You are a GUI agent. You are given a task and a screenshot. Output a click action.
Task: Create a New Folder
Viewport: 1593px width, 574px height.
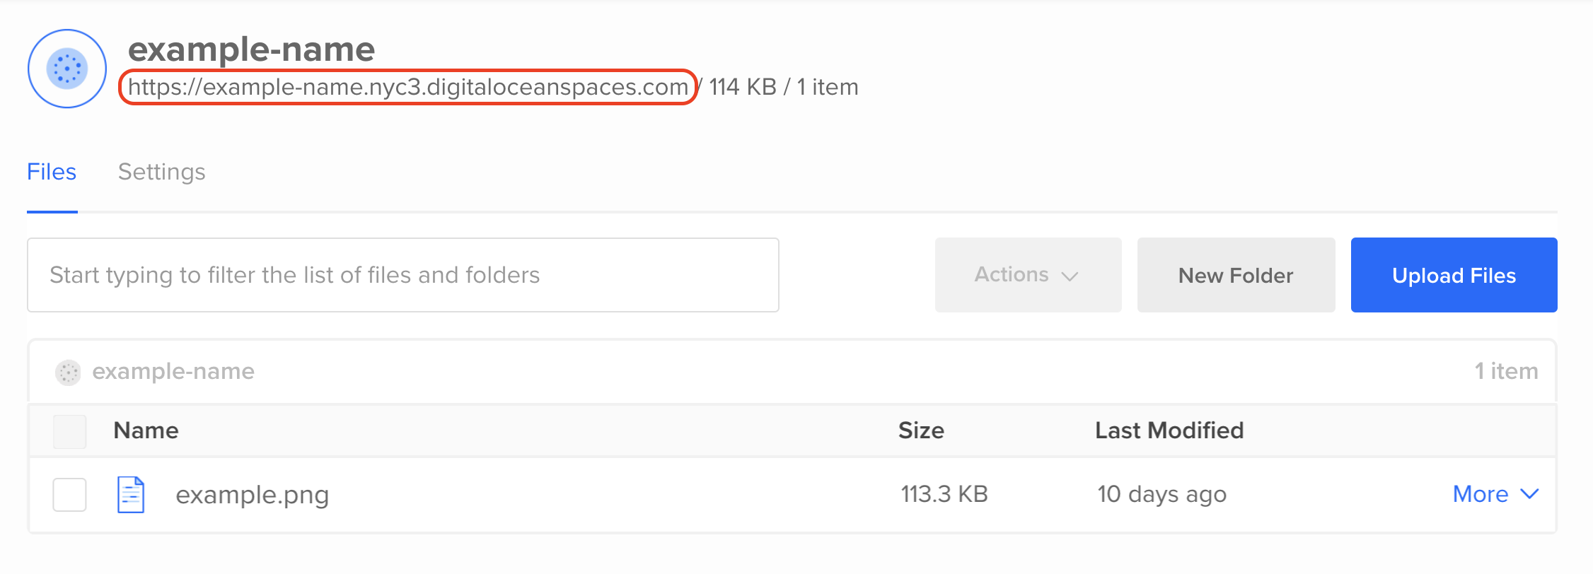coord(1236,275)
